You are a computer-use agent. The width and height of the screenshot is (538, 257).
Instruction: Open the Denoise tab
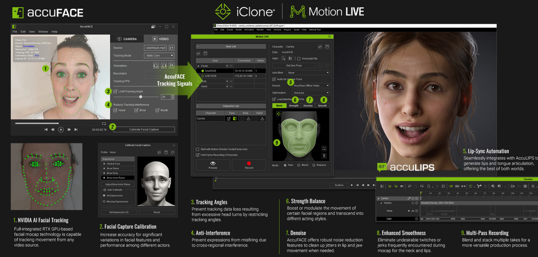click(308, 106)
